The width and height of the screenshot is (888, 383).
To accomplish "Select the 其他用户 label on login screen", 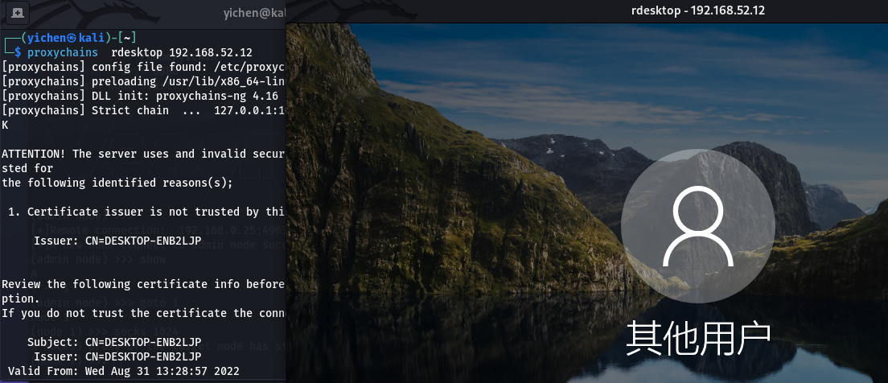I will [x=697, y=339].
